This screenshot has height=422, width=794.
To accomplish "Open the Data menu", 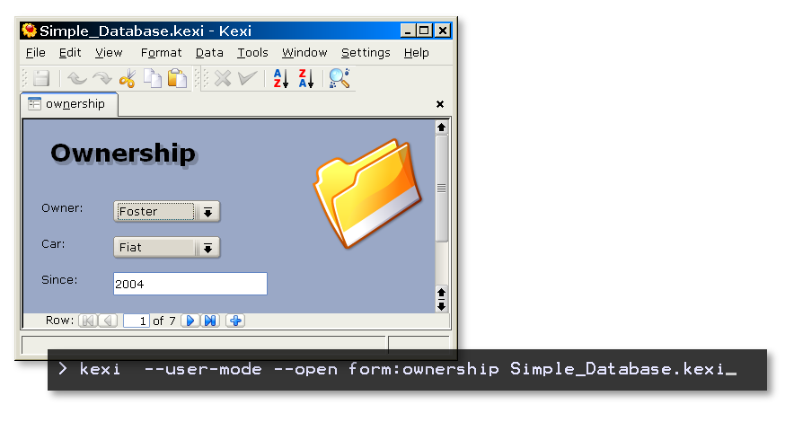I will pos(209,53).
